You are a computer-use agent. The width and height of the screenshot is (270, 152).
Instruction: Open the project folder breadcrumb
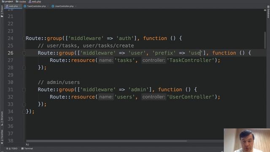point(7,2)
